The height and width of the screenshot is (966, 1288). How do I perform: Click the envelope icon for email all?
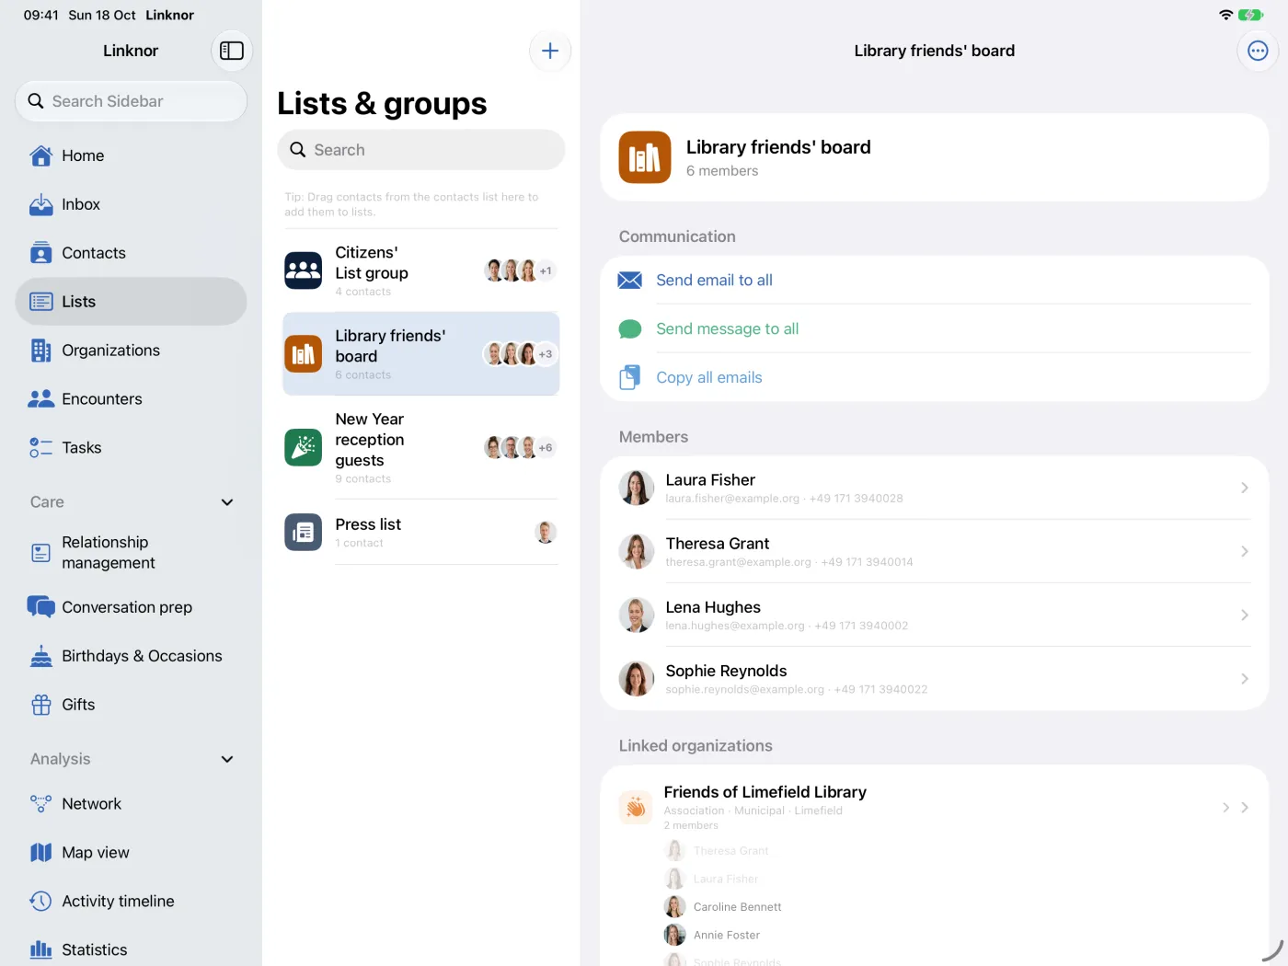click(630, 281)
